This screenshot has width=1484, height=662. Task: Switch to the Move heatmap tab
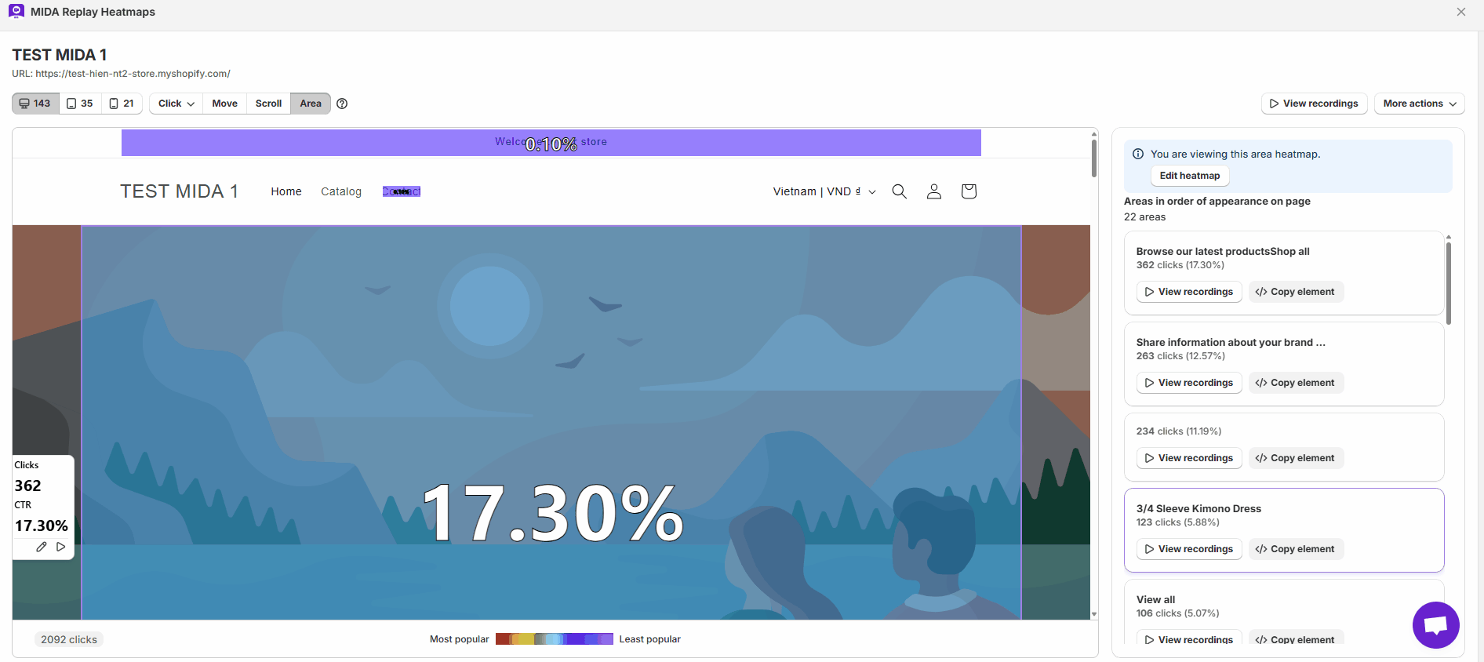tap(224, 104)
